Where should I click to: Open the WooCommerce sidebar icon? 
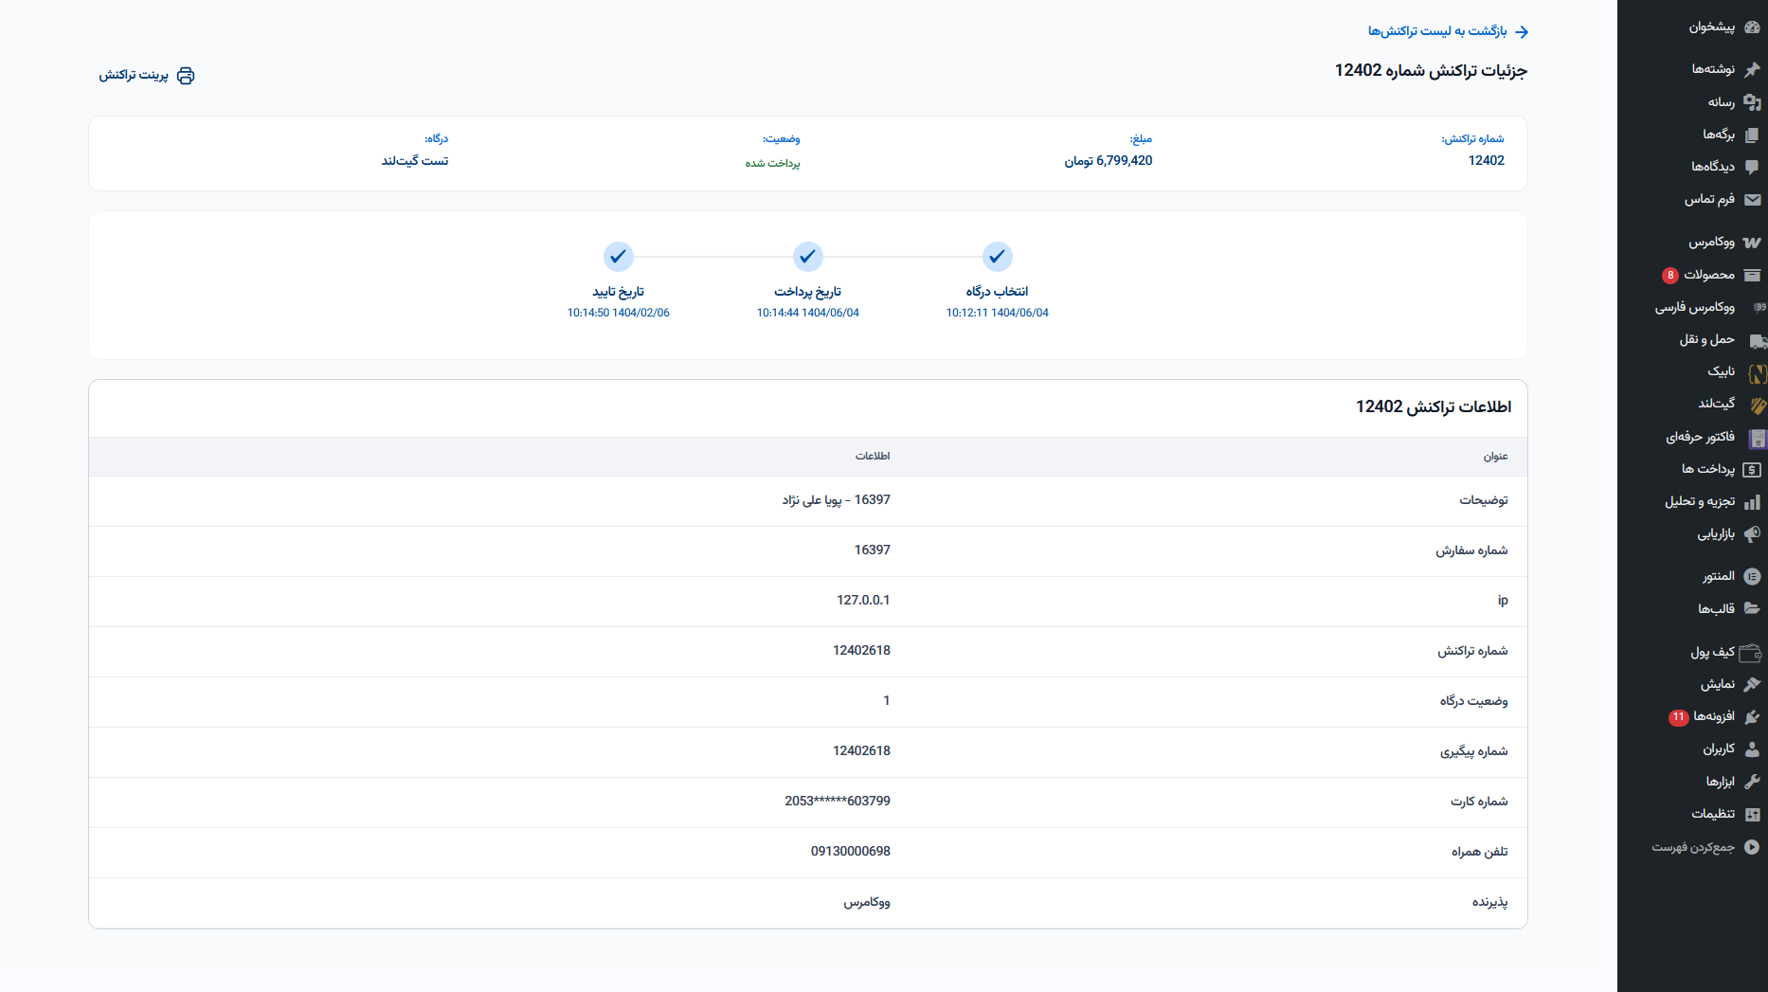(1752, 243)
